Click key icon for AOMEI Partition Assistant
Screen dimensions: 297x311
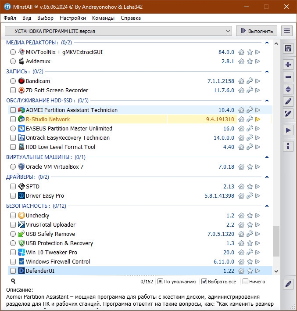pyautogui.click(x=250, y=110)
